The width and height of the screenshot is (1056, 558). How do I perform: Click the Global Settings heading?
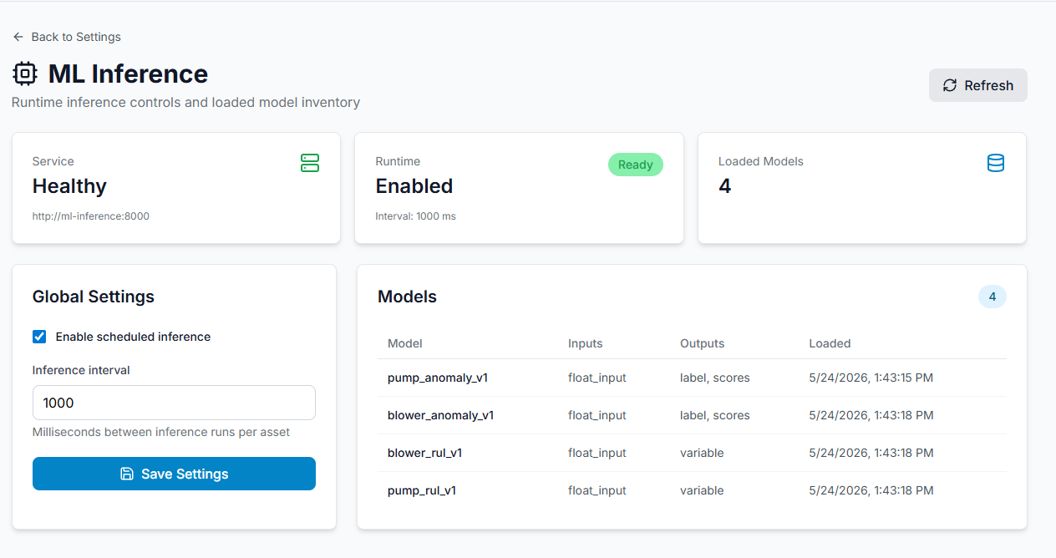[x=94, y=297]
